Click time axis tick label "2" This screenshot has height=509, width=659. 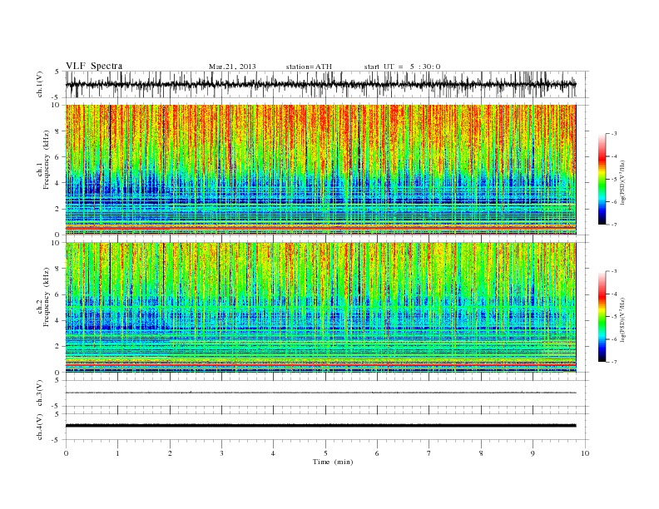[x=170, y=453]
